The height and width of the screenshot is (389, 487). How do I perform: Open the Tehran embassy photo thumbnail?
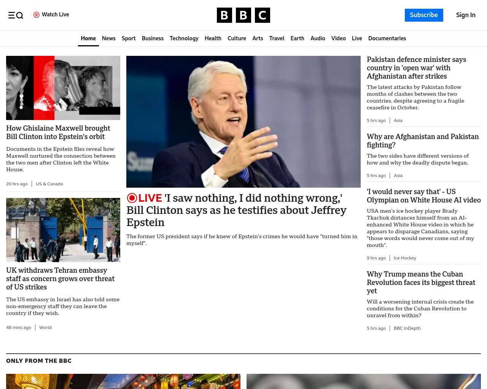click(x=63, y=230)
